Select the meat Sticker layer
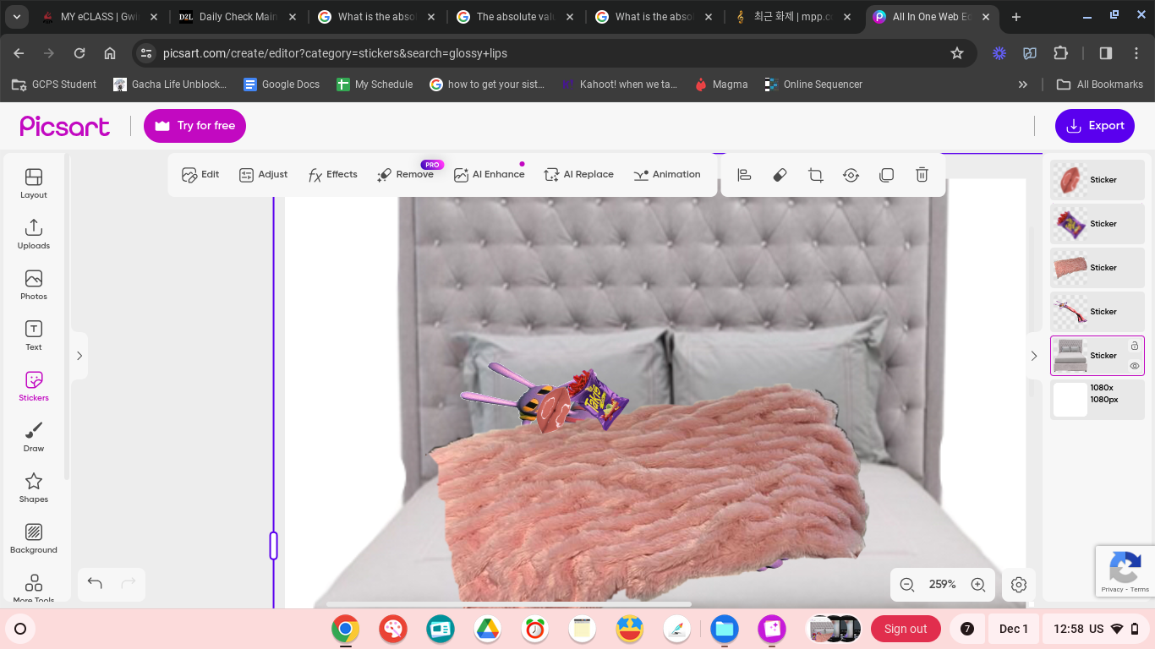Image resolution: width=1155 pixels, height=649 pixels. 1098,180
